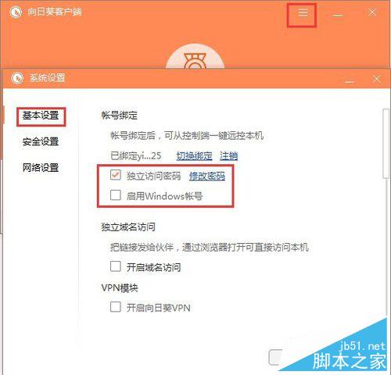Screen dimensions: 391x375
Task: Select the 基本设置 tab
Action: coord(41,116)
